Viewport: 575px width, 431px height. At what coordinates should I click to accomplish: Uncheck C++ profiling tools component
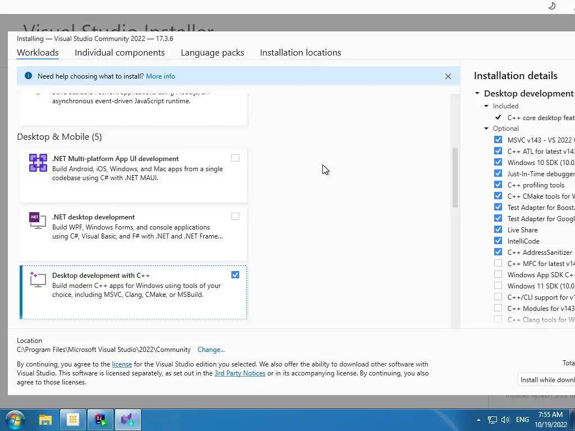tap(498, 185)
